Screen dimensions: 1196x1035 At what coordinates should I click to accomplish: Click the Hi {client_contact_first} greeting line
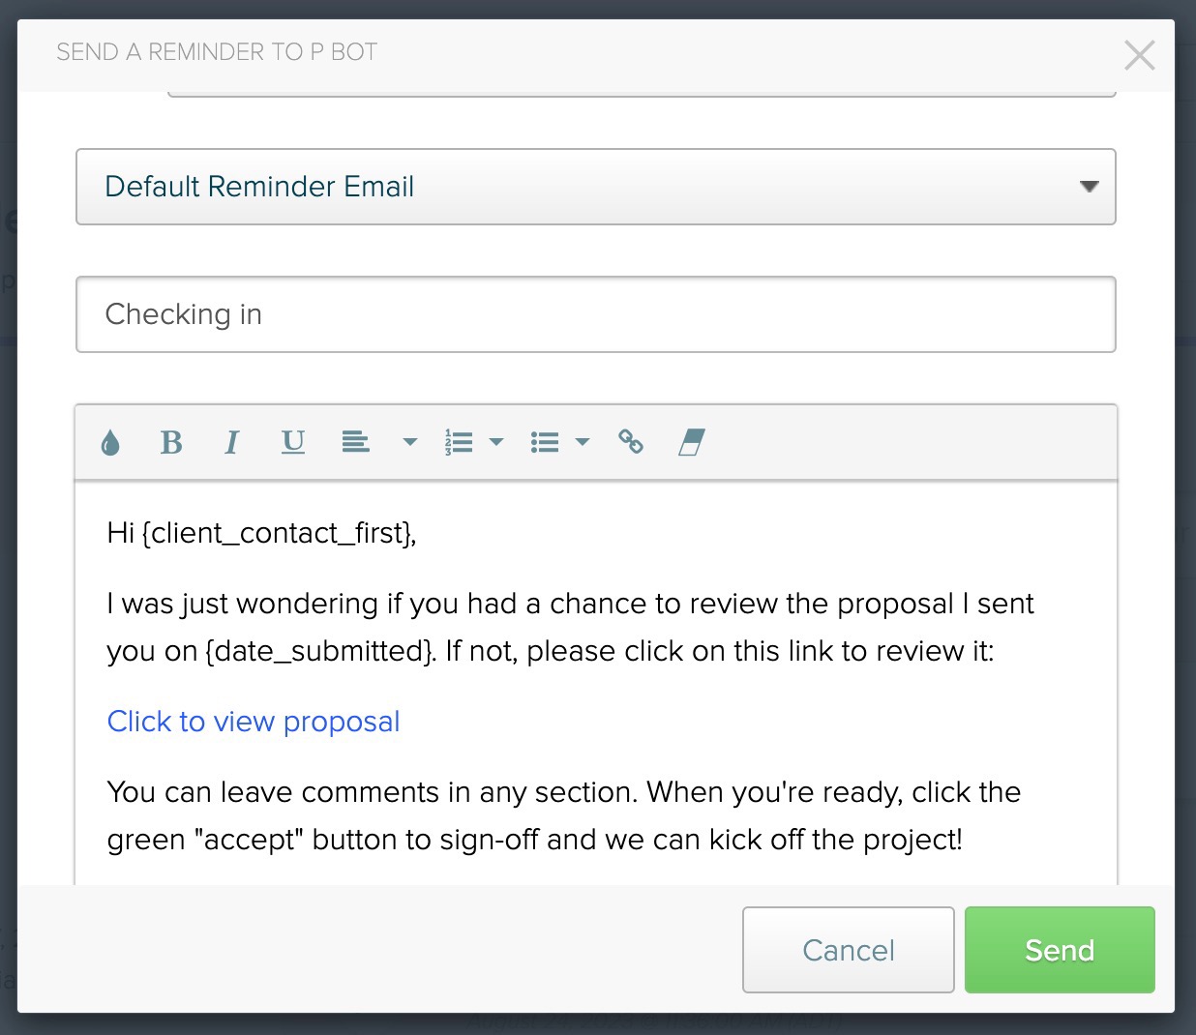click(262, 533)
